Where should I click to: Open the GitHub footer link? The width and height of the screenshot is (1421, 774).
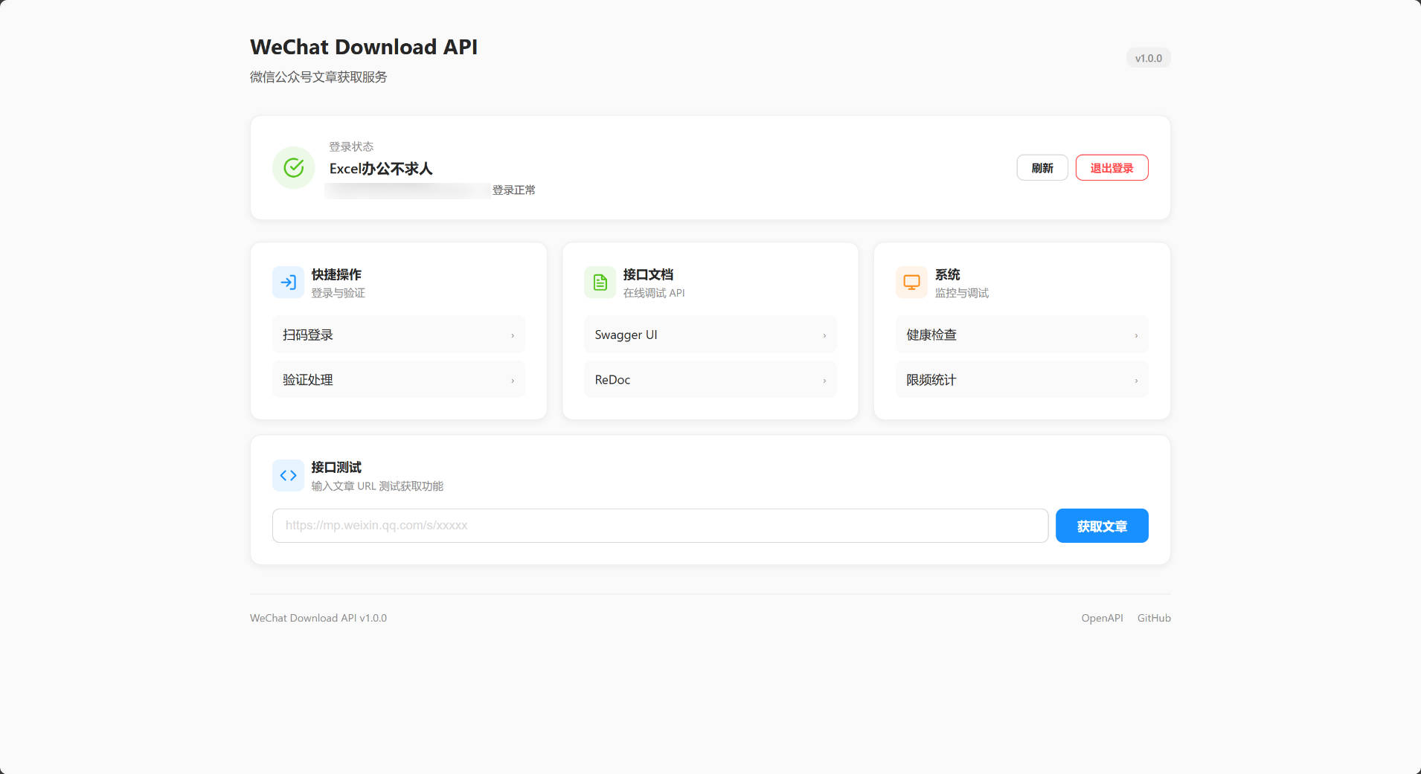[x=1154, y=618]
